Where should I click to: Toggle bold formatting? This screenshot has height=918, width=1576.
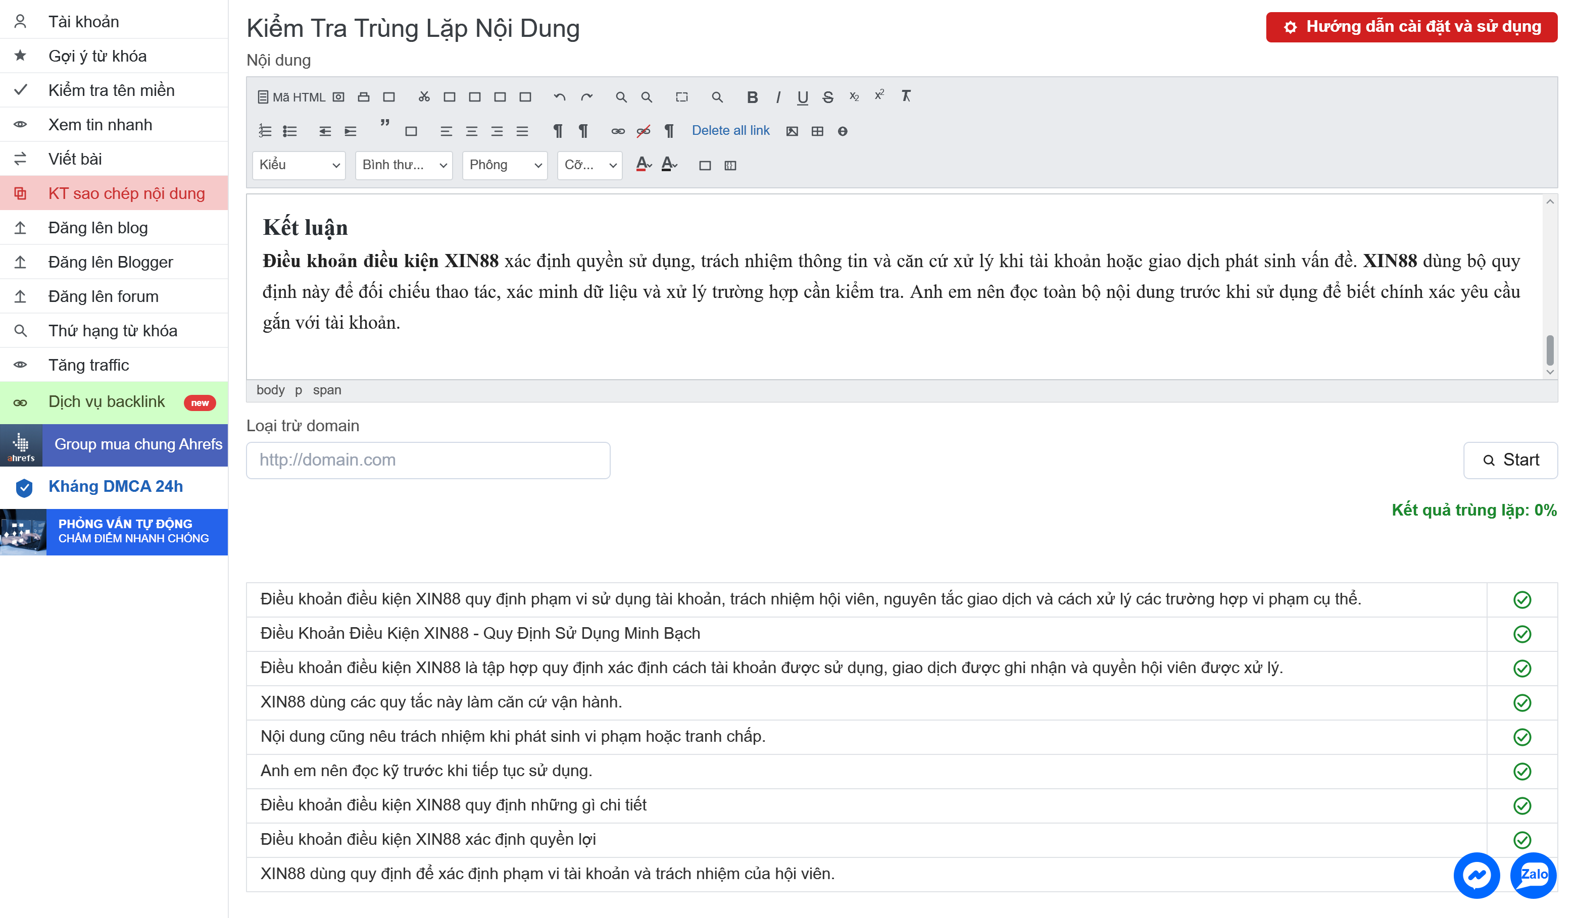point(752,97)
